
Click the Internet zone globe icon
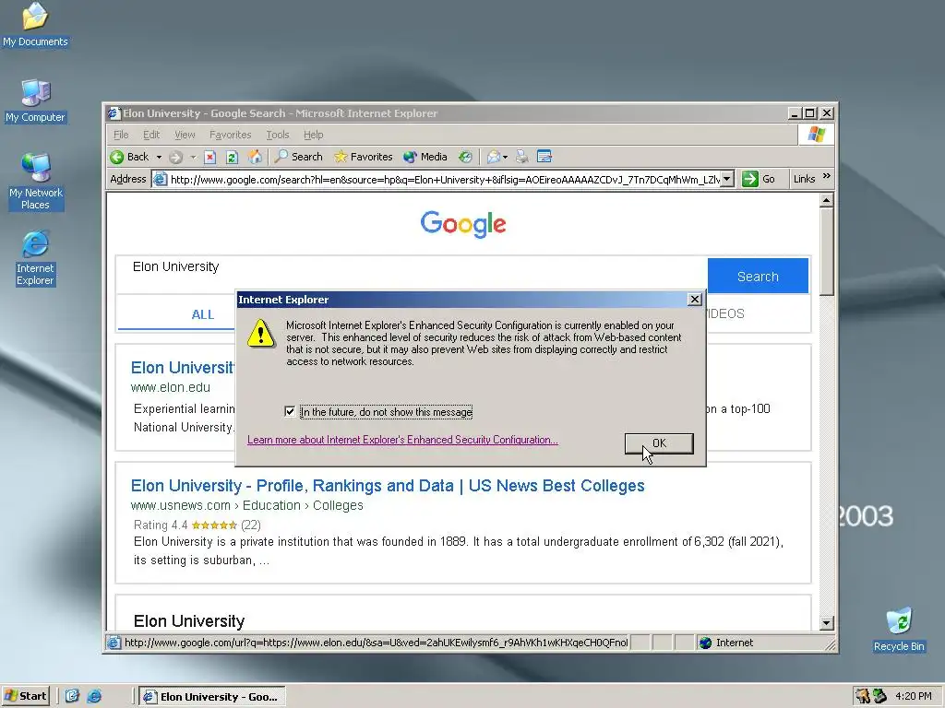coord(705,643)
